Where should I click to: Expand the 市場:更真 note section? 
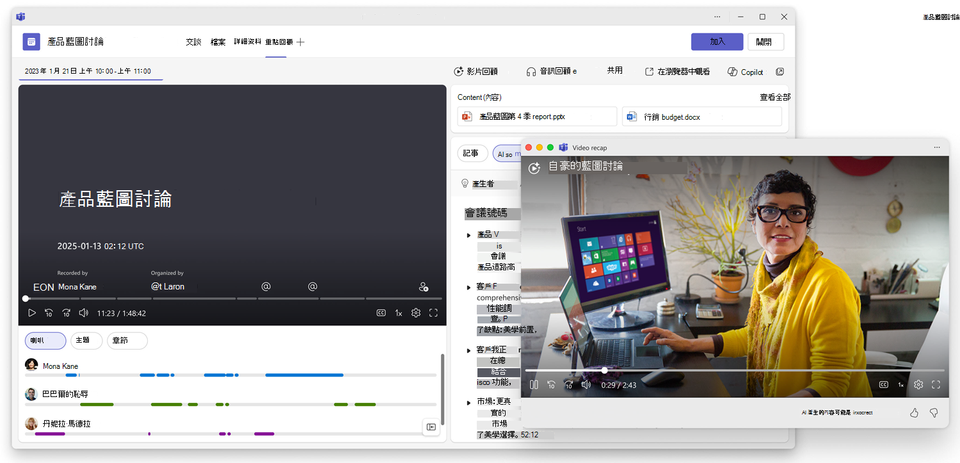[x=469, y=403]
